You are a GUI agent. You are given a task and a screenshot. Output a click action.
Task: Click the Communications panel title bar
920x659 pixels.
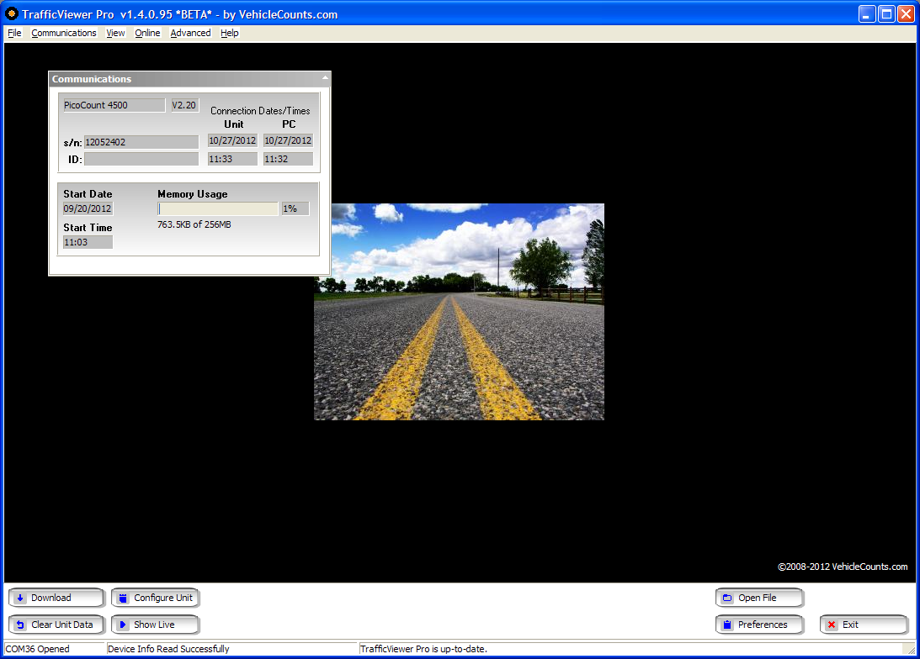coord(189,79)
